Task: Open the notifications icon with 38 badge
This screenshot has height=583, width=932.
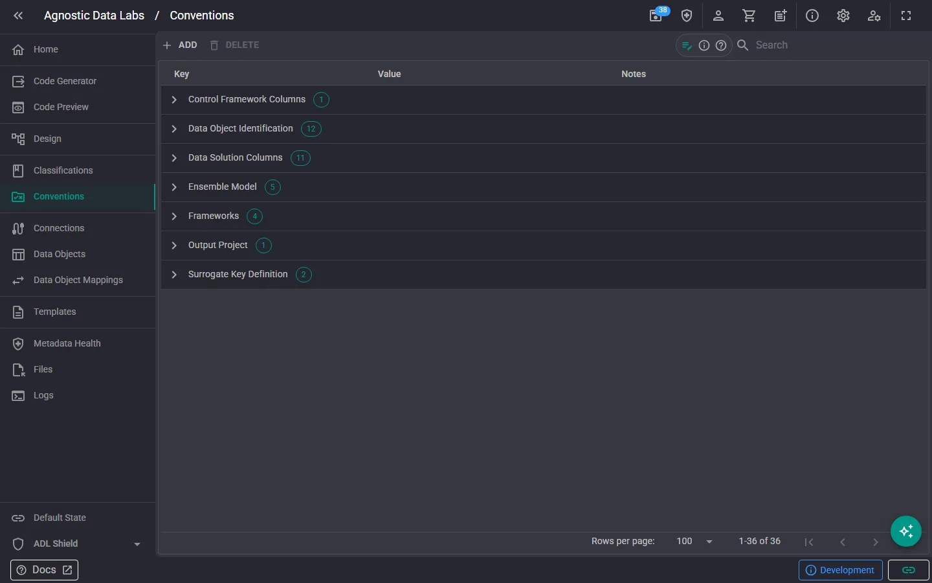Action: tap(656, 16)
